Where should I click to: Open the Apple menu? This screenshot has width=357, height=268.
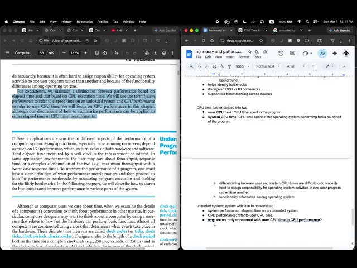click(6, 22)
